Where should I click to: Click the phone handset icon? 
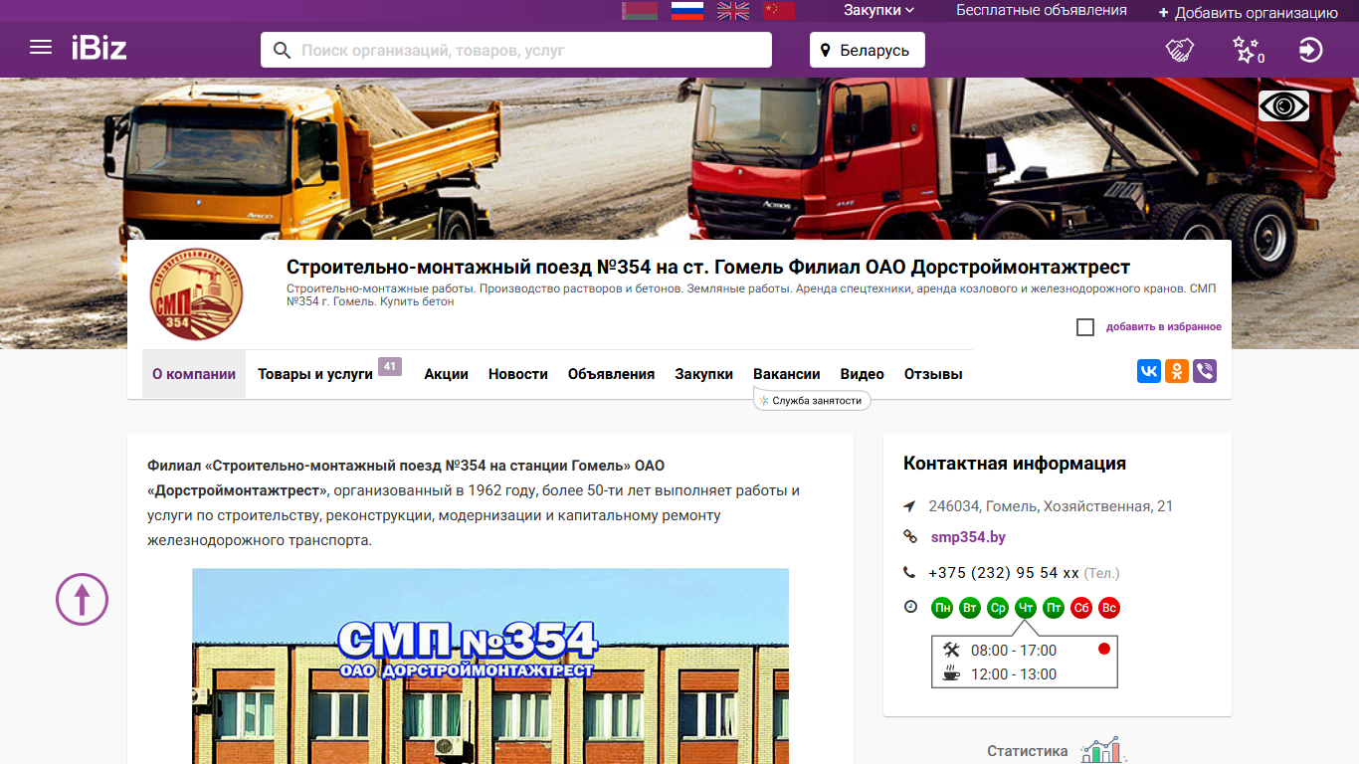[x=909, y=573]
